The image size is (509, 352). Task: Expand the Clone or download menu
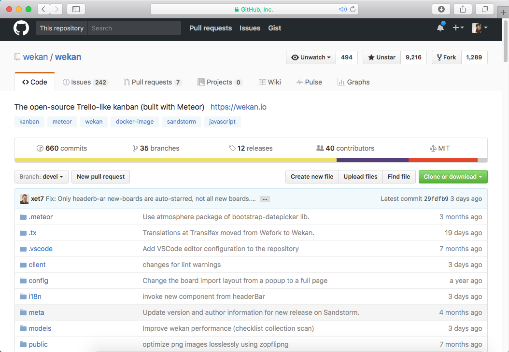click(453, 177)
